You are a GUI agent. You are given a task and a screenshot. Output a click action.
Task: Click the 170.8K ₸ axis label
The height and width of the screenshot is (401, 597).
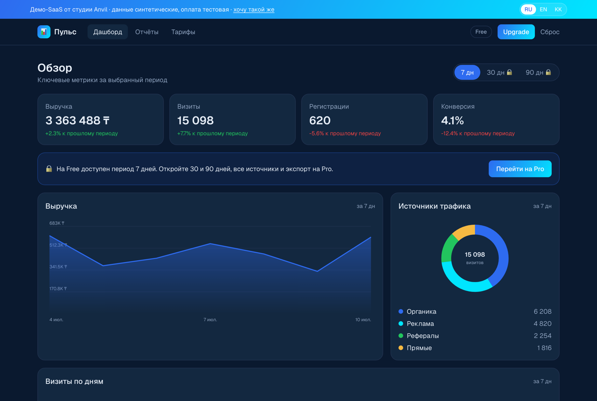pyautogui.click(x=58, y=289)
